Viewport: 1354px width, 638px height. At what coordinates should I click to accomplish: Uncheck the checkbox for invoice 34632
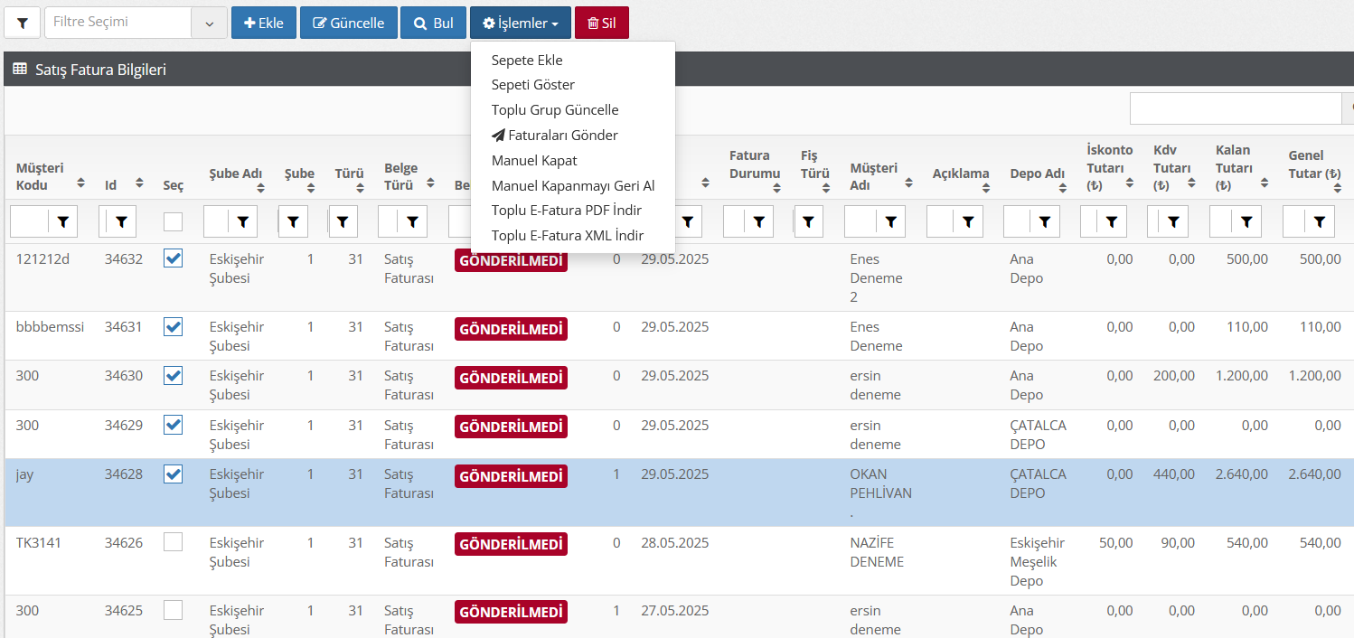pyautogui.click(x=173, y=259)
